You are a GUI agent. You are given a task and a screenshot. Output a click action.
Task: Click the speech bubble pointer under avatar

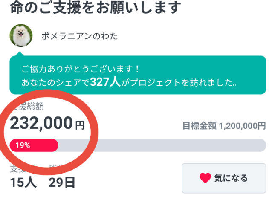(19, 54)
